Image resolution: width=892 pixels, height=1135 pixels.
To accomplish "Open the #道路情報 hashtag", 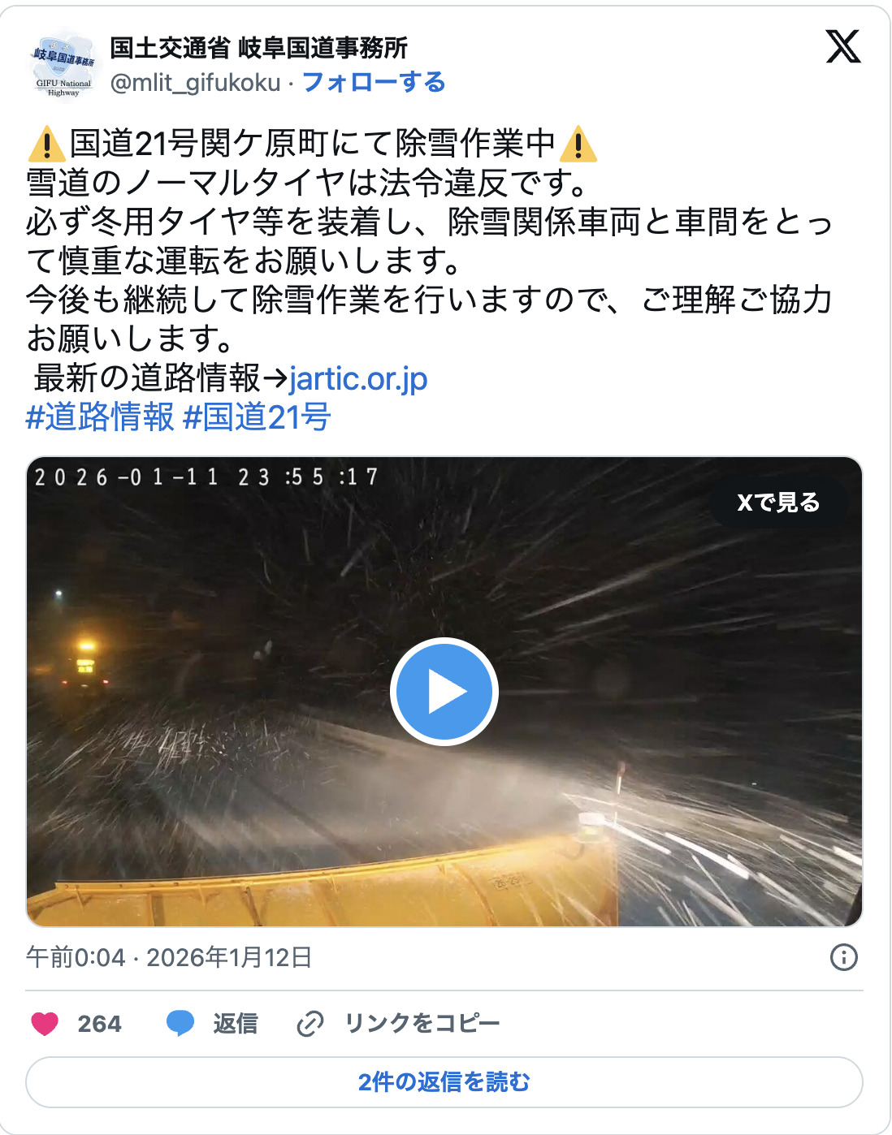I will [100, 417].
